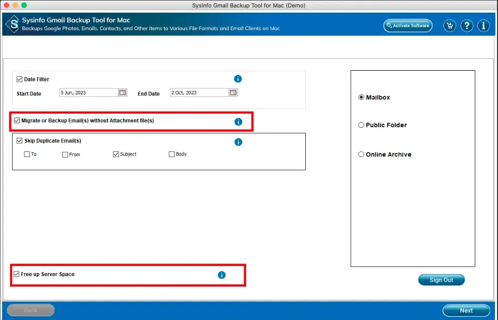Click the Sysinfo S logo icon
498x320 pixels.
point(13,24)
